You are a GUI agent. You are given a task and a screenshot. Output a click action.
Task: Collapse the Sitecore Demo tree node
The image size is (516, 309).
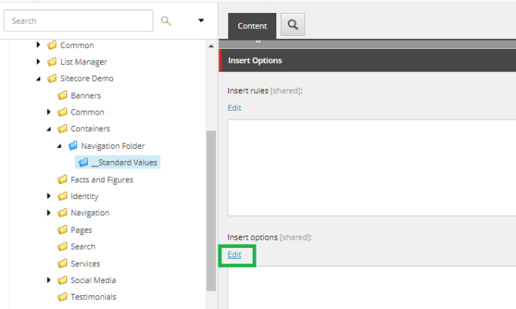pyautogui.click(x=38, y=79)
